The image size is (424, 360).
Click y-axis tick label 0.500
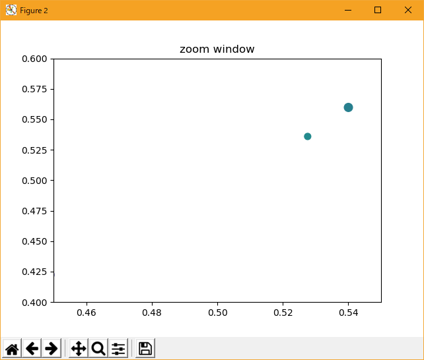[x=34, y=181]
